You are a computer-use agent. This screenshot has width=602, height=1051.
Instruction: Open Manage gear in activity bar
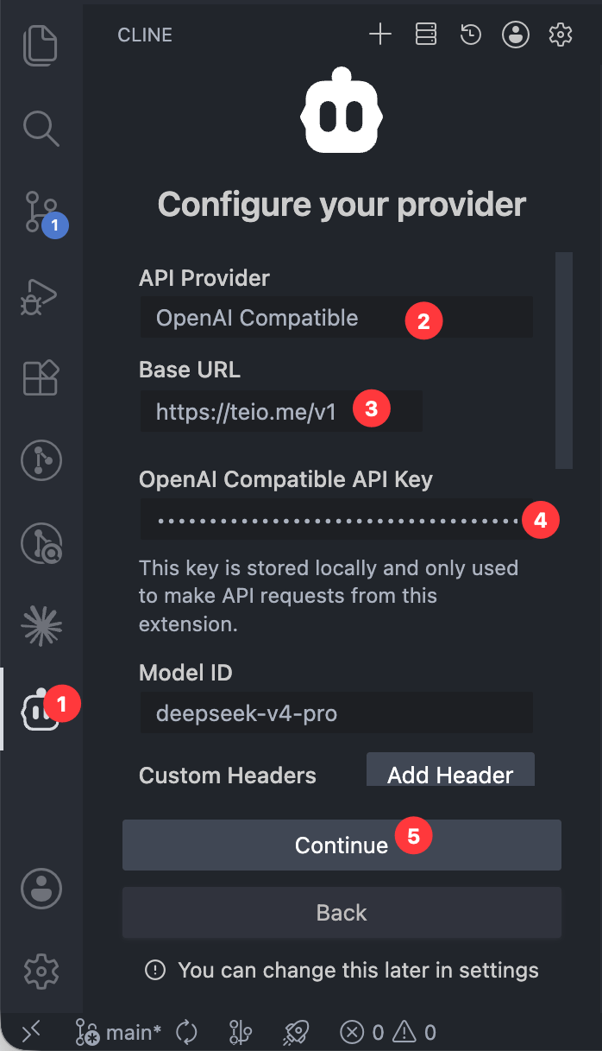pos(41,972)
